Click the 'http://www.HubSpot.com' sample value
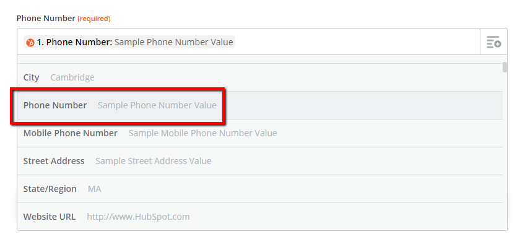 point(138,217)
